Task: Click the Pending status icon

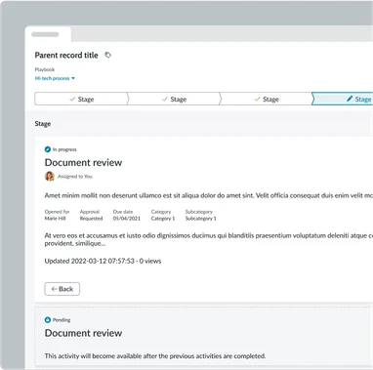Action: [48, 320]
